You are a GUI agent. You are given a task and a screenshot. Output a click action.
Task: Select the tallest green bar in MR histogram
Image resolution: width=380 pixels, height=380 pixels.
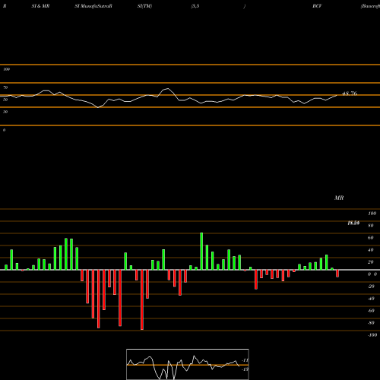click(x=201, y=251)
